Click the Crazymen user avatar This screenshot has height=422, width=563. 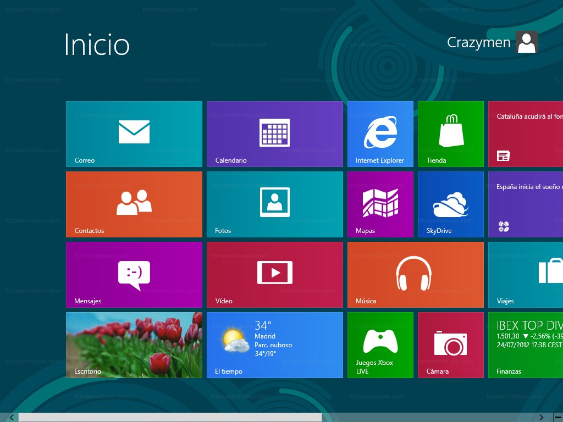pos(526,42)
